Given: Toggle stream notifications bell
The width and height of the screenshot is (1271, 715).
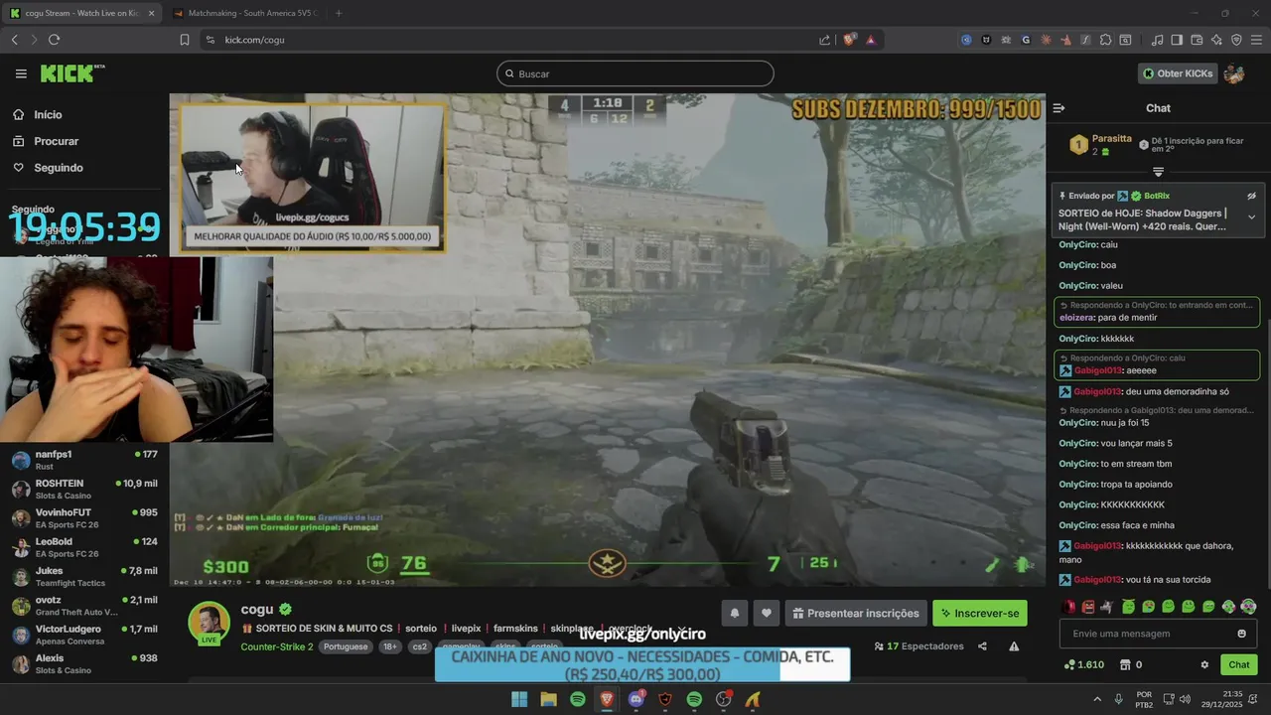Looking at the screenshot, I should click(735, 613).
